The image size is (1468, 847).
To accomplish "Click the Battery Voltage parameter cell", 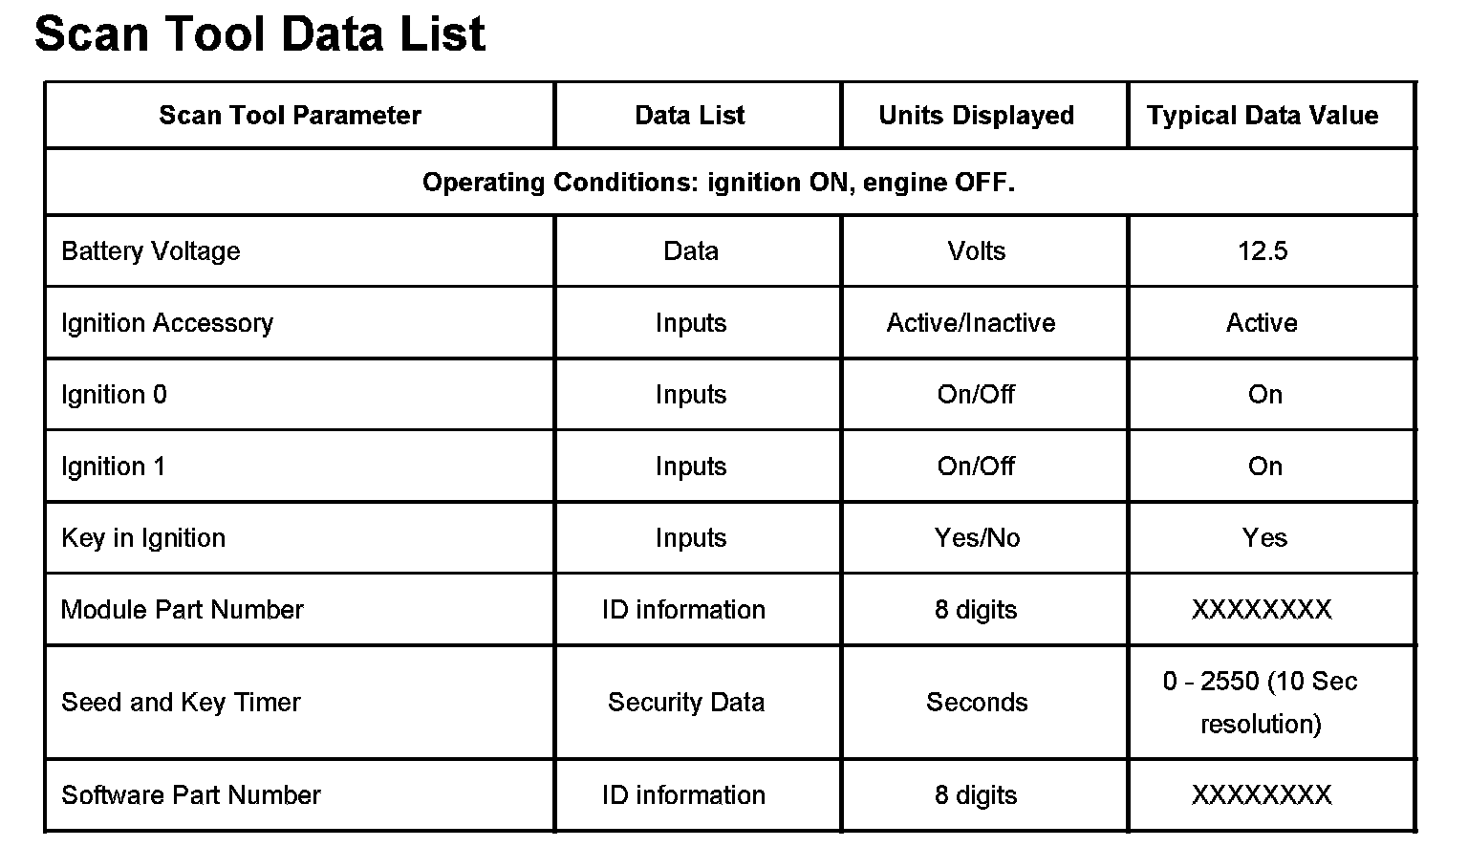I will click(x=151, y=251).
